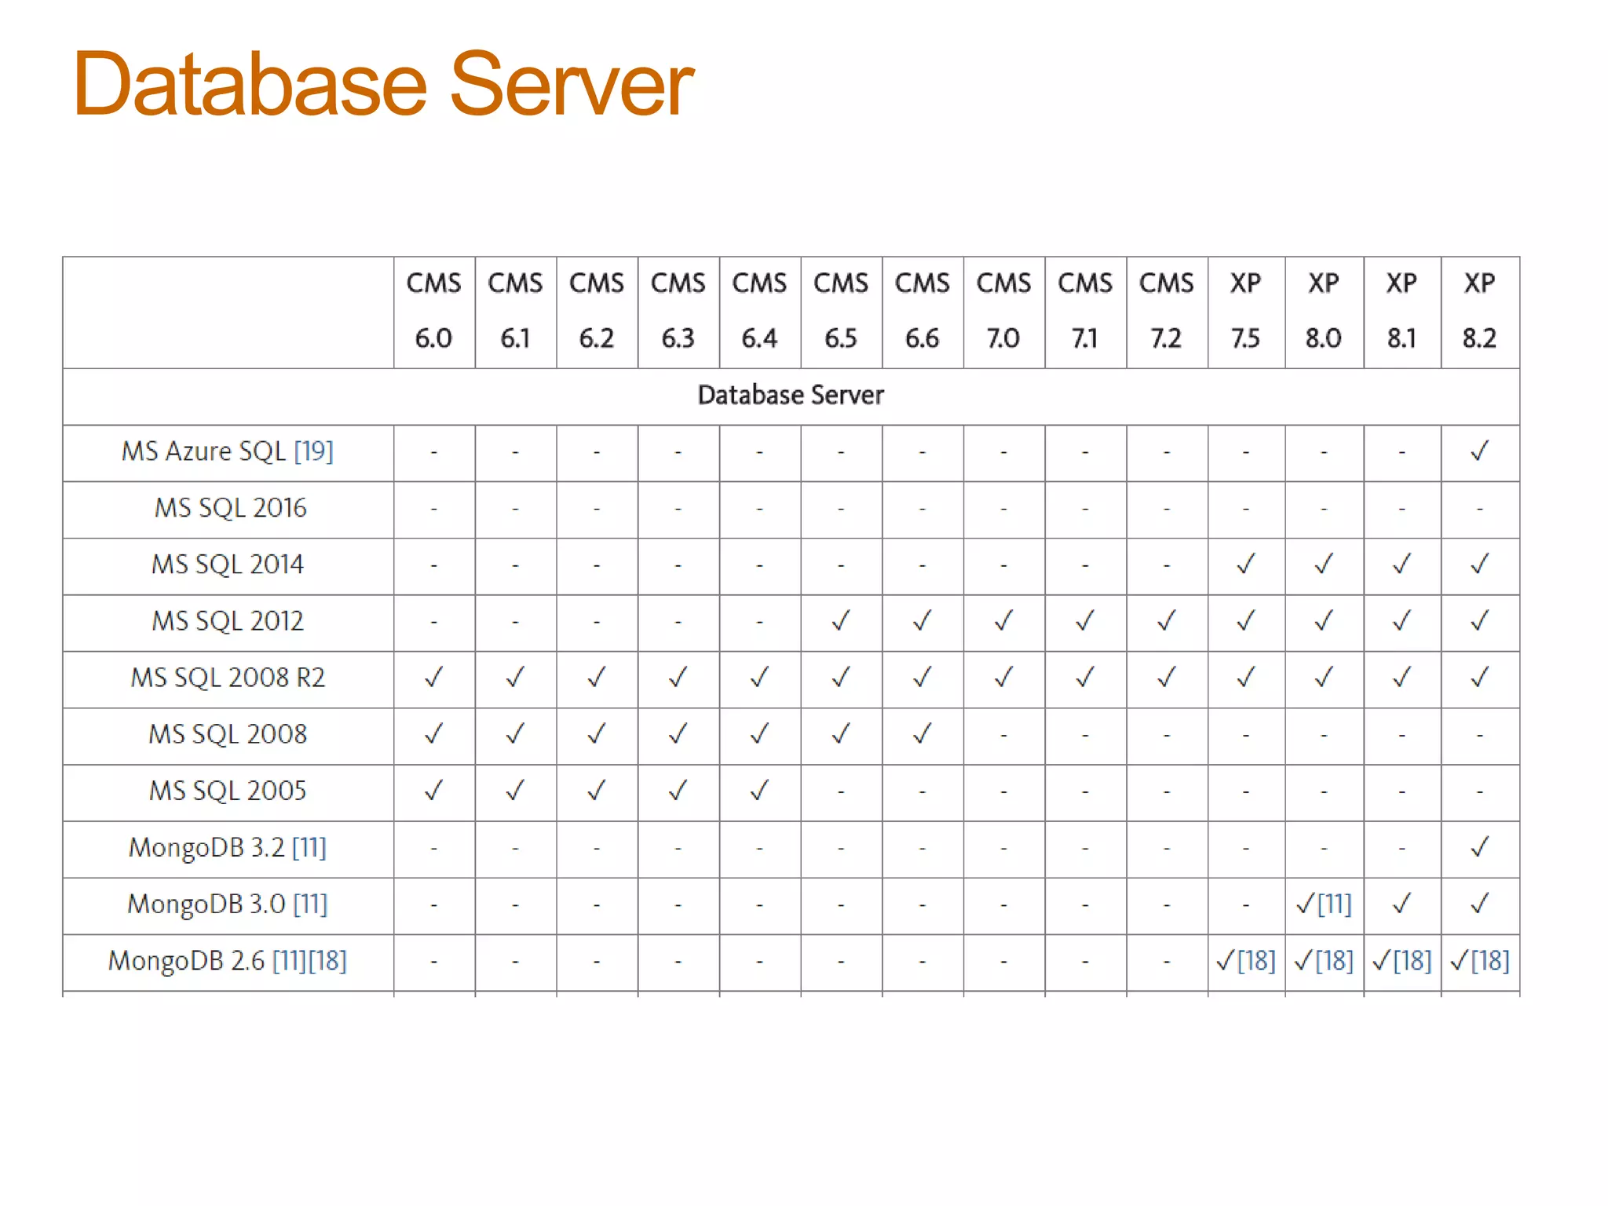Viewport: 1608px width, 1206px height.
Task: Select the 'CMS 7.1' column header
Action: tap(1085, 312)
